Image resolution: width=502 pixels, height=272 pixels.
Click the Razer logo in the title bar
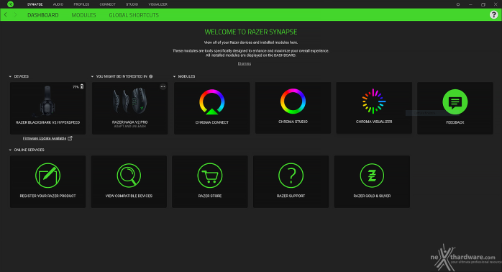point(10,4)
